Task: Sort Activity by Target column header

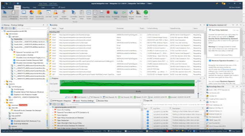Action: point(87,28)
